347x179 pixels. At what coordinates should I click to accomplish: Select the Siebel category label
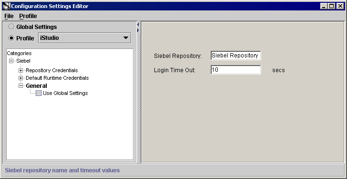(x=23, y=61)
